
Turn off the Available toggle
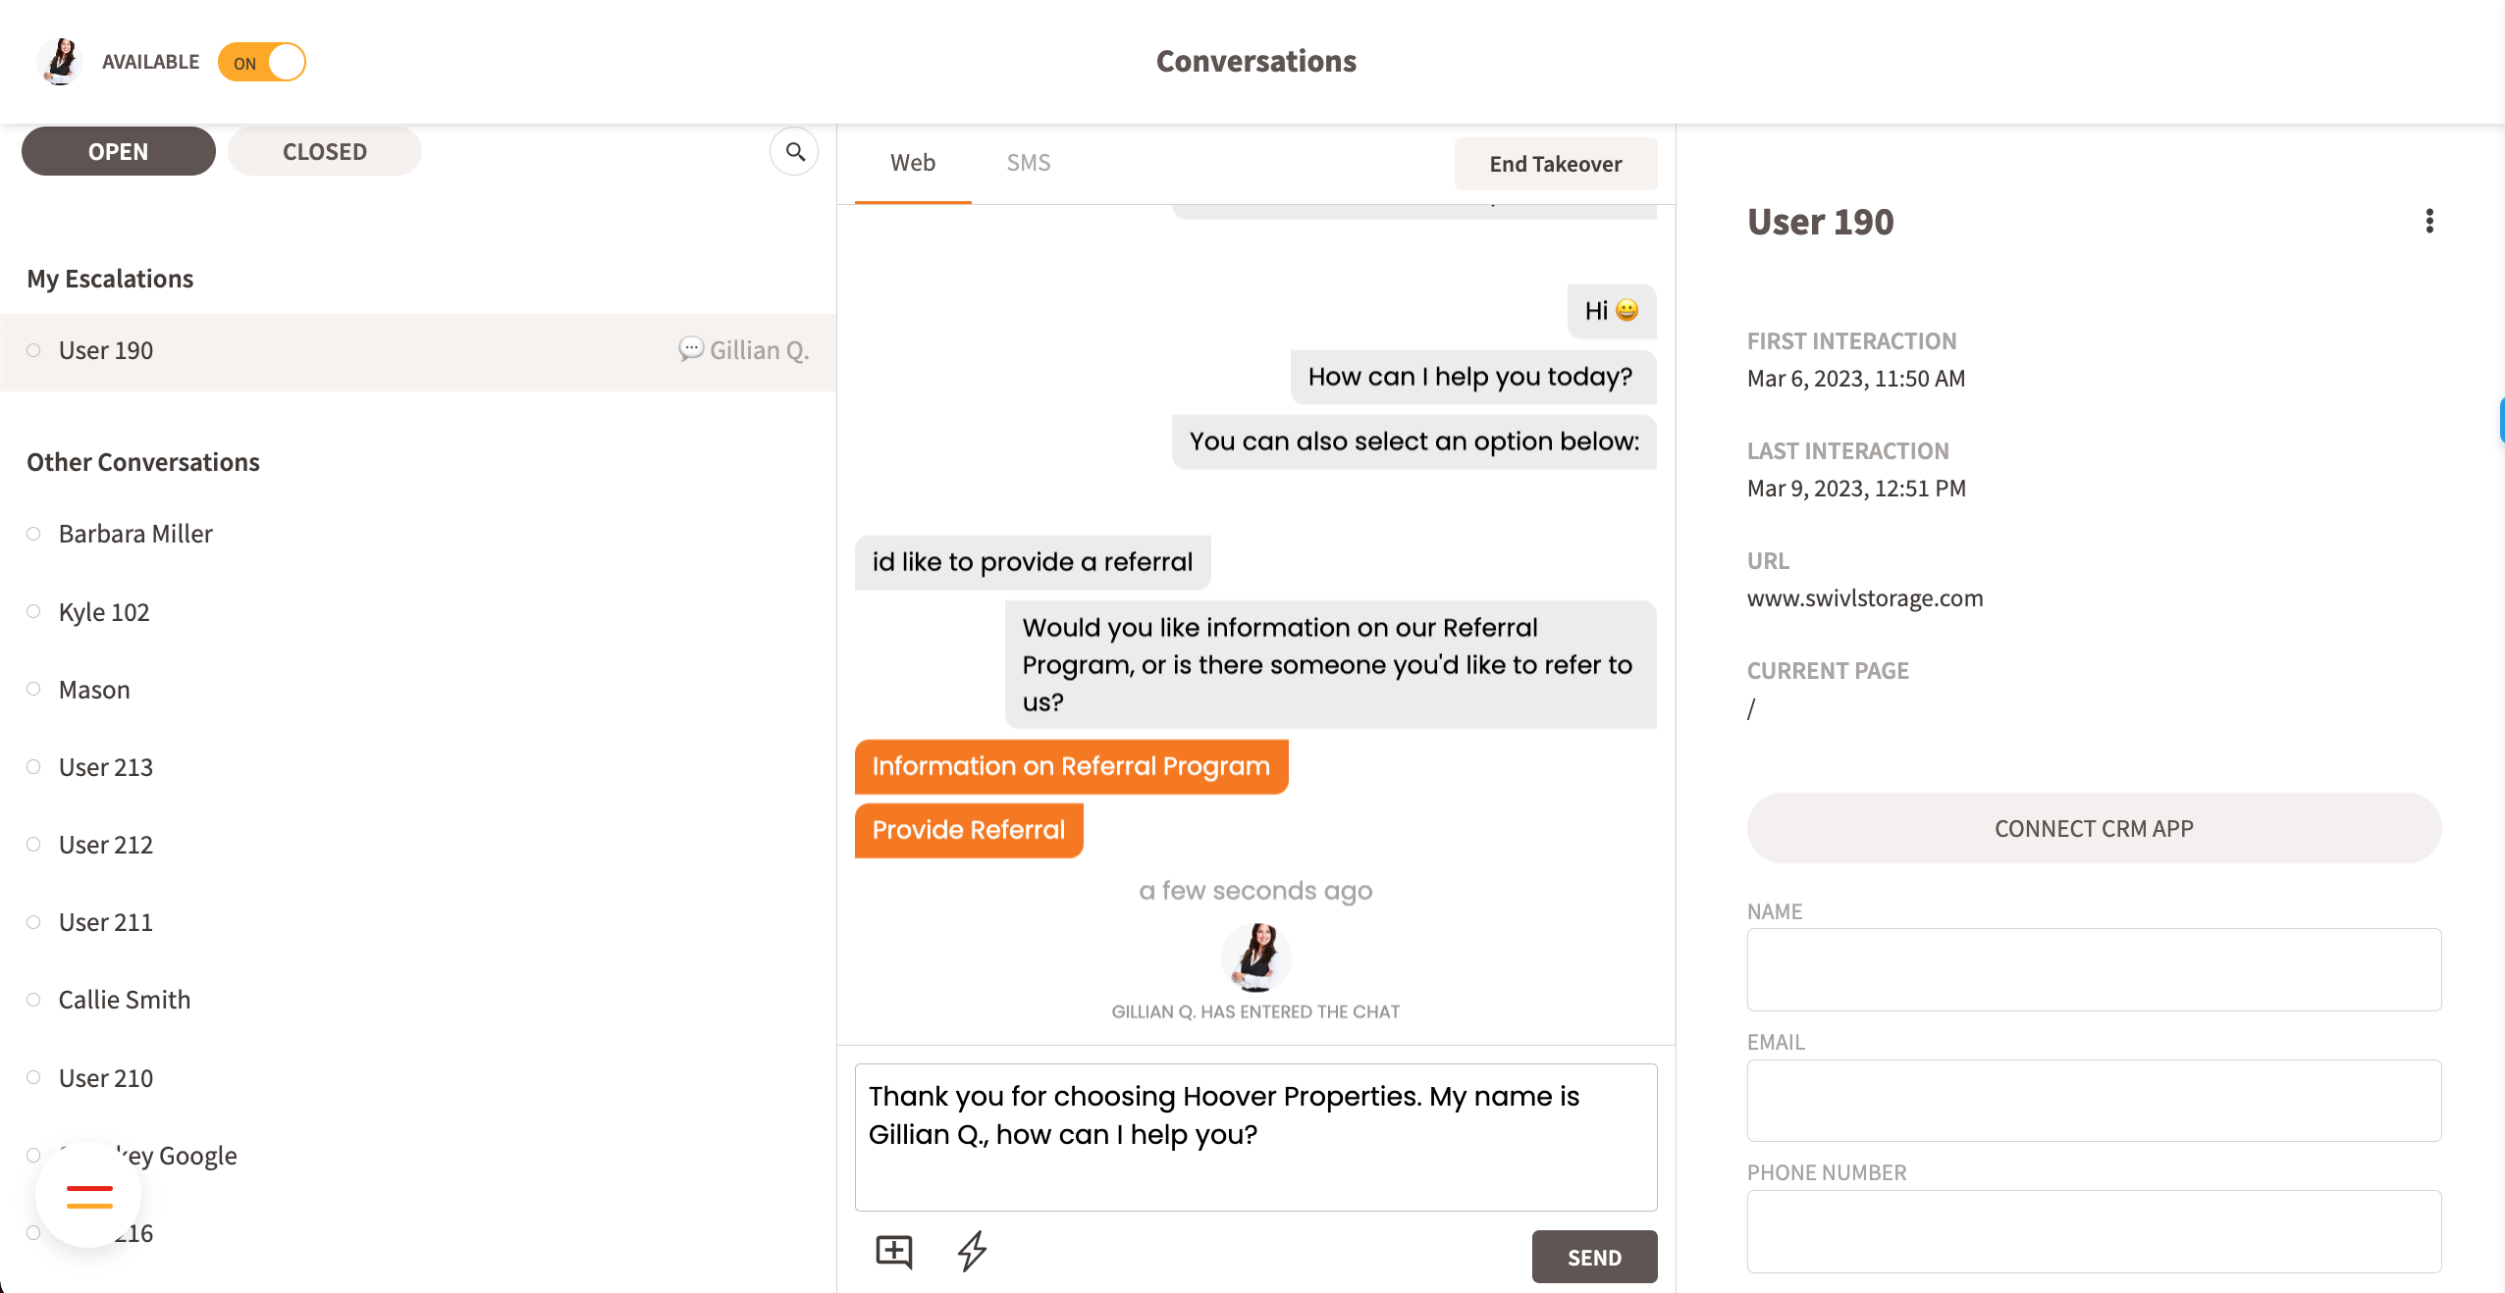pyautogui.click(x=262, y=63)
